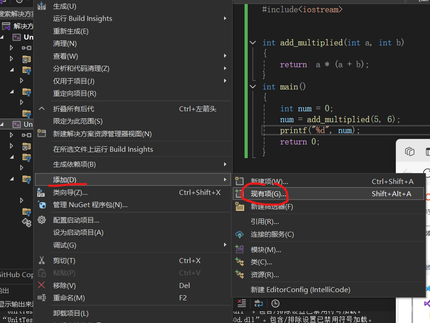The width and height of the screenshot is (430, 323).
Task: Open 仅用于项目(J) submenu
Action: (x=133, y=81)
